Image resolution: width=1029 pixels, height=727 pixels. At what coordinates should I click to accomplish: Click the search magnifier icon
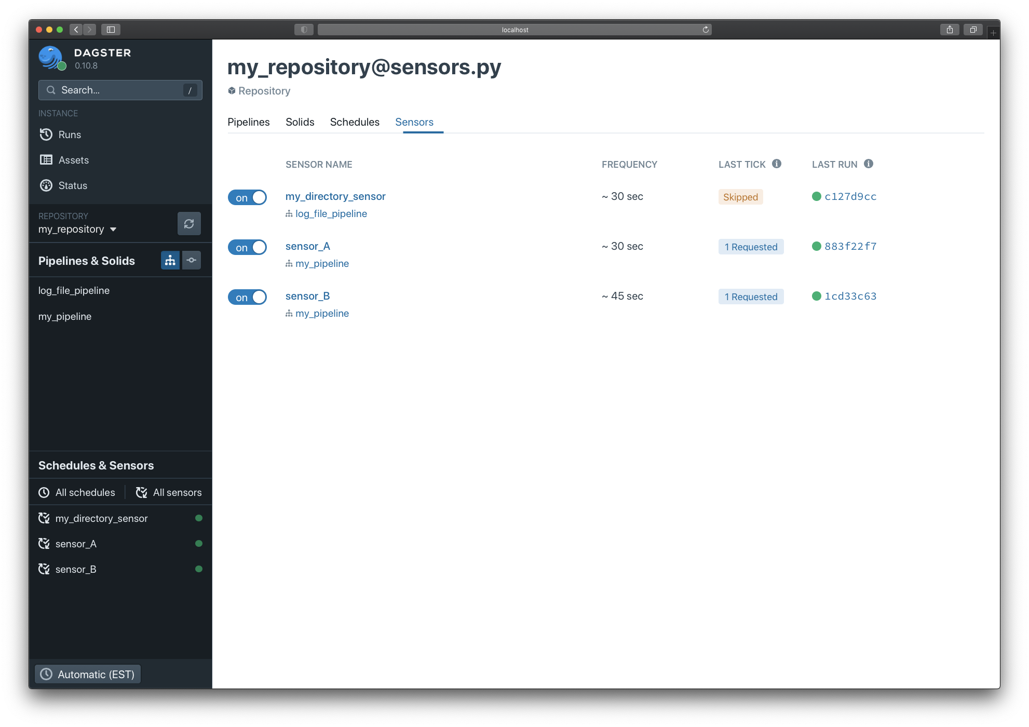51,90
